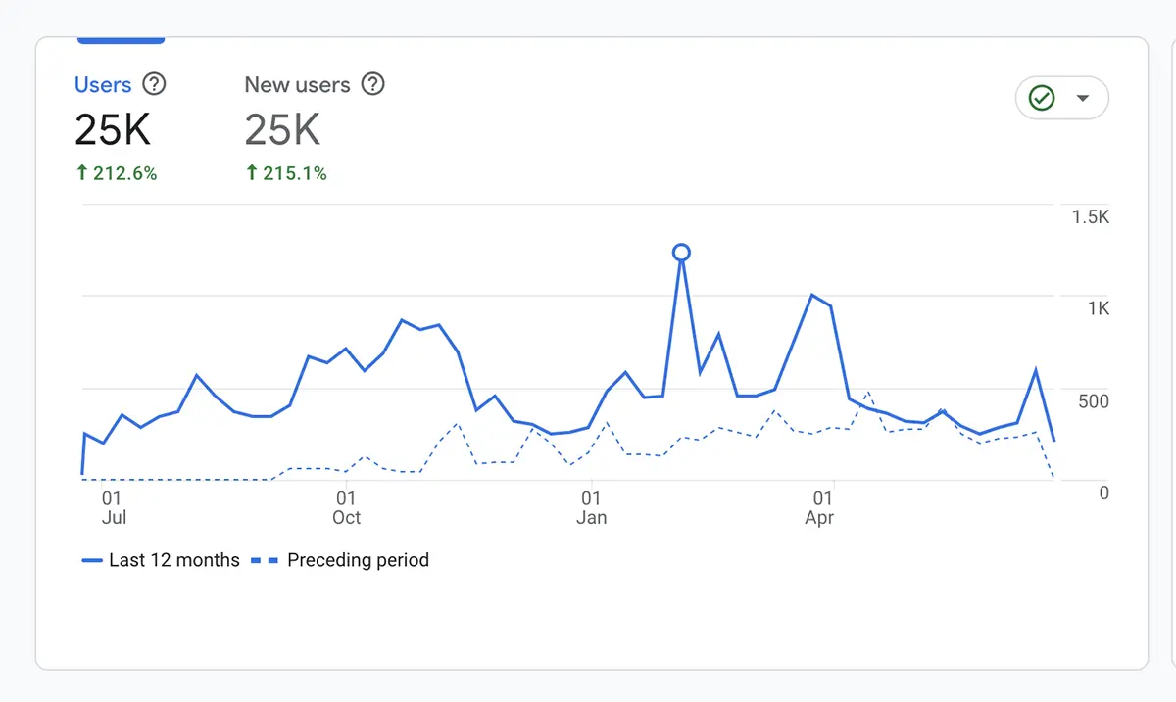1176x702 pixels.
Task: Click the green arrow beside 215.1%
Action: click(253, 173)
